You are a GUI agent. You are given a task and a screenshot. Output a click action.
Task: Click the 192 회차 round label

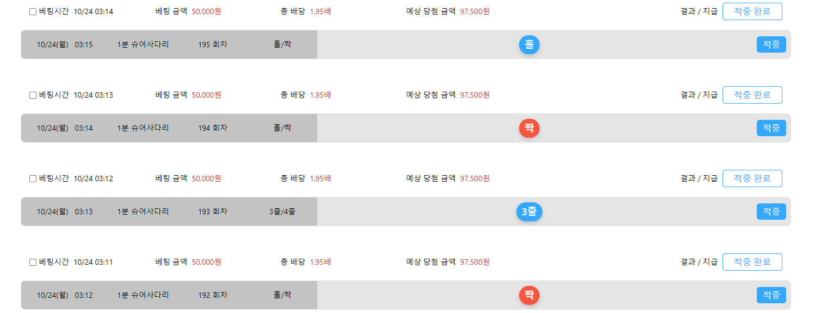(213, 295)
